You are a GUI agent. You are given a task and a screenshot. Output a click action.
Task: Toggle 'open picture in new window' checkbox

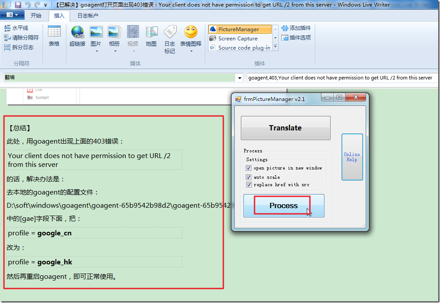point(248,168)
